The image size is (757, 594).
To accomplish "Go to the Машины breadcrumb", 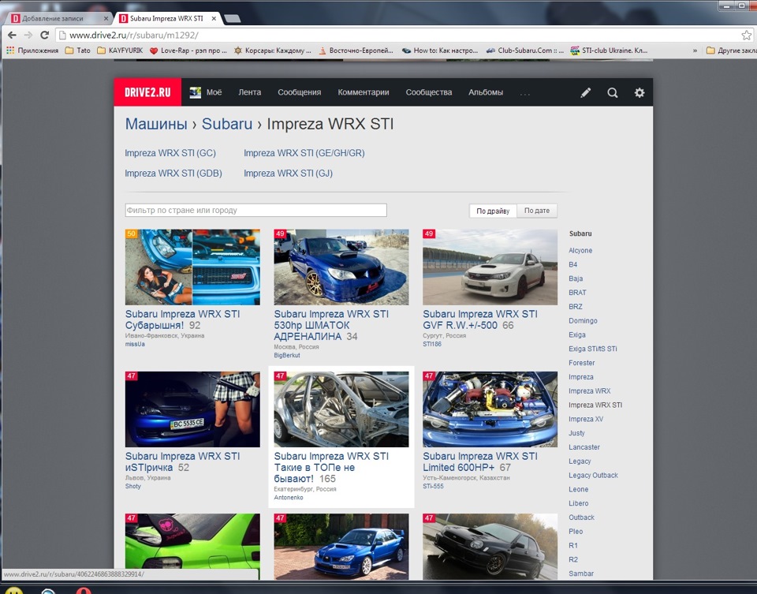I will [x=156, y=124].
